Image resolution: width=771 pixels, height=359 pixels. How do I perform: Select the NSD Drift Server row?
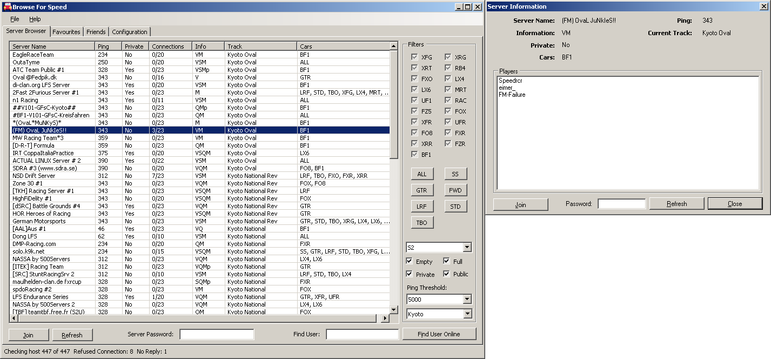pyautogui.click(x=200, y=176)
